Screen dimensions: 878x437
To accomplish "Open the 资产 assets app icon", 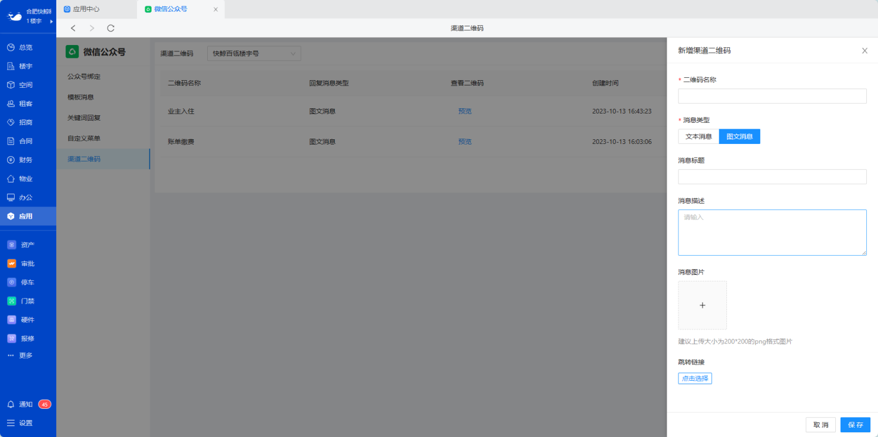I will [x=11, y=245].
